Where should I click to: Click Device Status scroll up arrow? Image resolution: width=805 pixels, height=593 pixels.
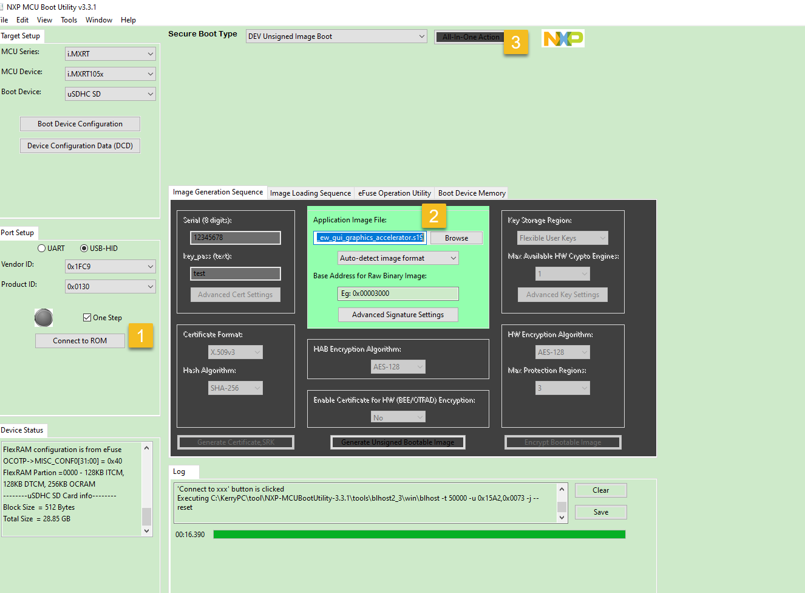pos(146,448)
